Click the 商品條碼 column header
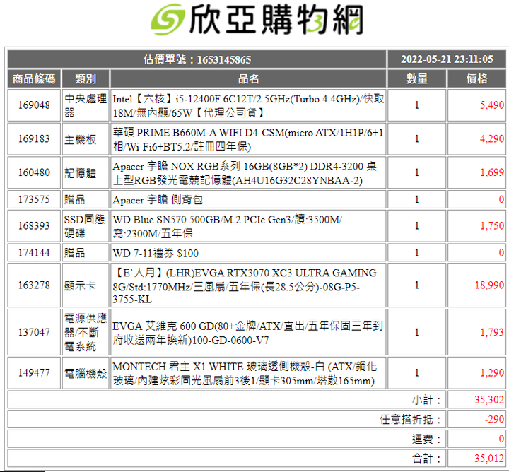Screen dimensions: 509x472 point(34,79)
